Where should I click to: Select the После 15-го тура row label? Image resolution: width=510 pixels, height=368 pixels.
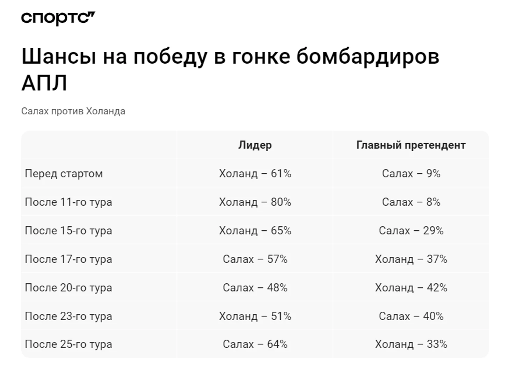point(68,231)
